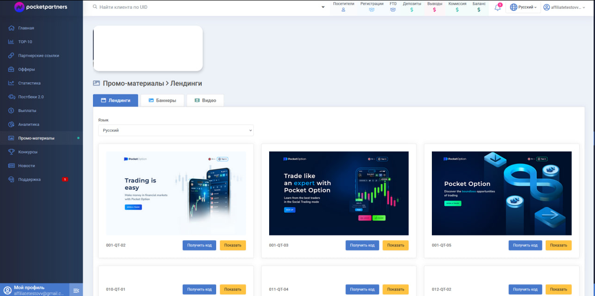Click the FTD stat icon
This screenshot has height=296, width=595.
(393, 10)
